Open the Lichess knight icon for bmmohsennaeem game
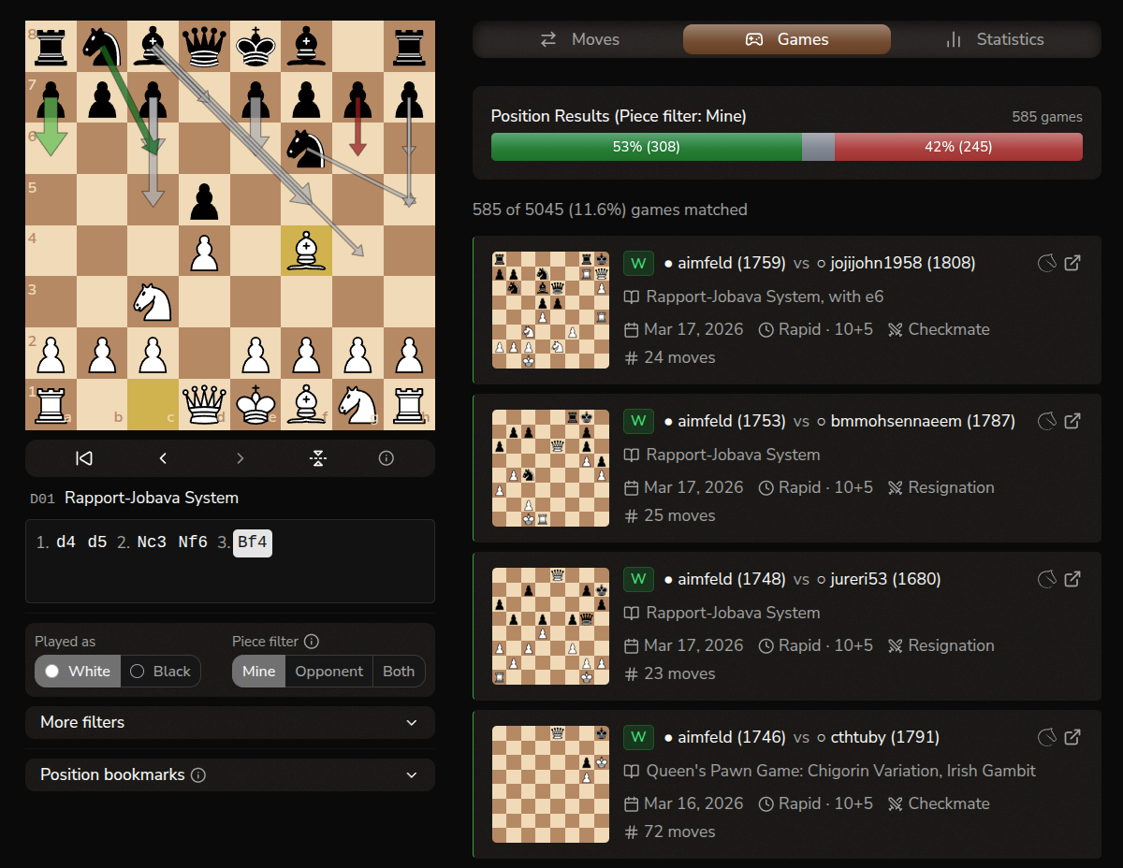This screenshot has width=1123, height=868. tap(1047, 421)
